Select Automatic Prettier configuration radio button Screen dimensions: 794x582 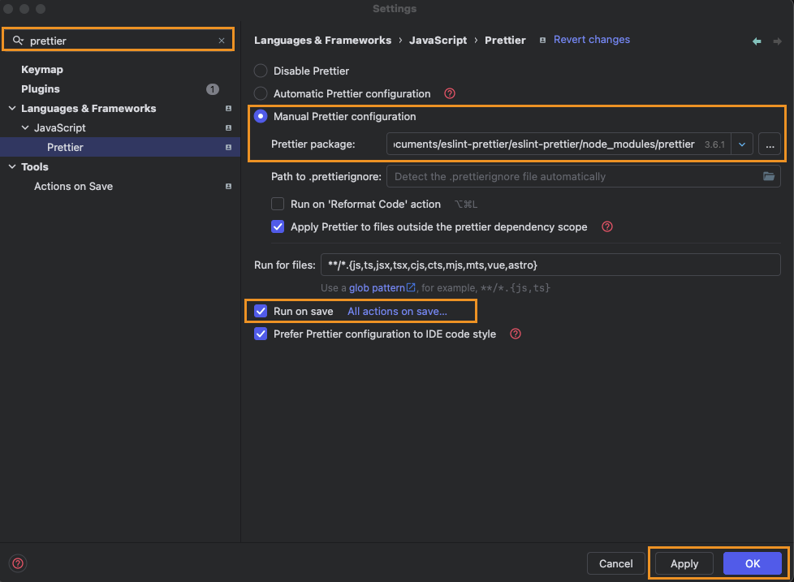pyautogui.click(x=261, y=93)
